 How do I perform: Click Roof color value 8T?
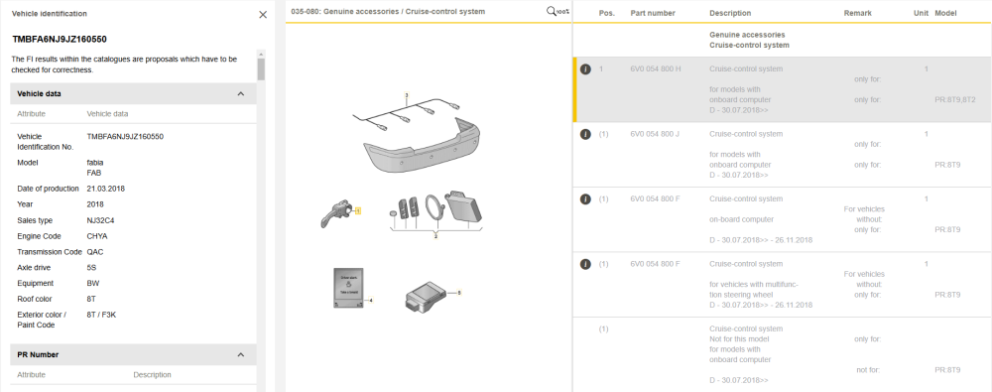[91, 299]
